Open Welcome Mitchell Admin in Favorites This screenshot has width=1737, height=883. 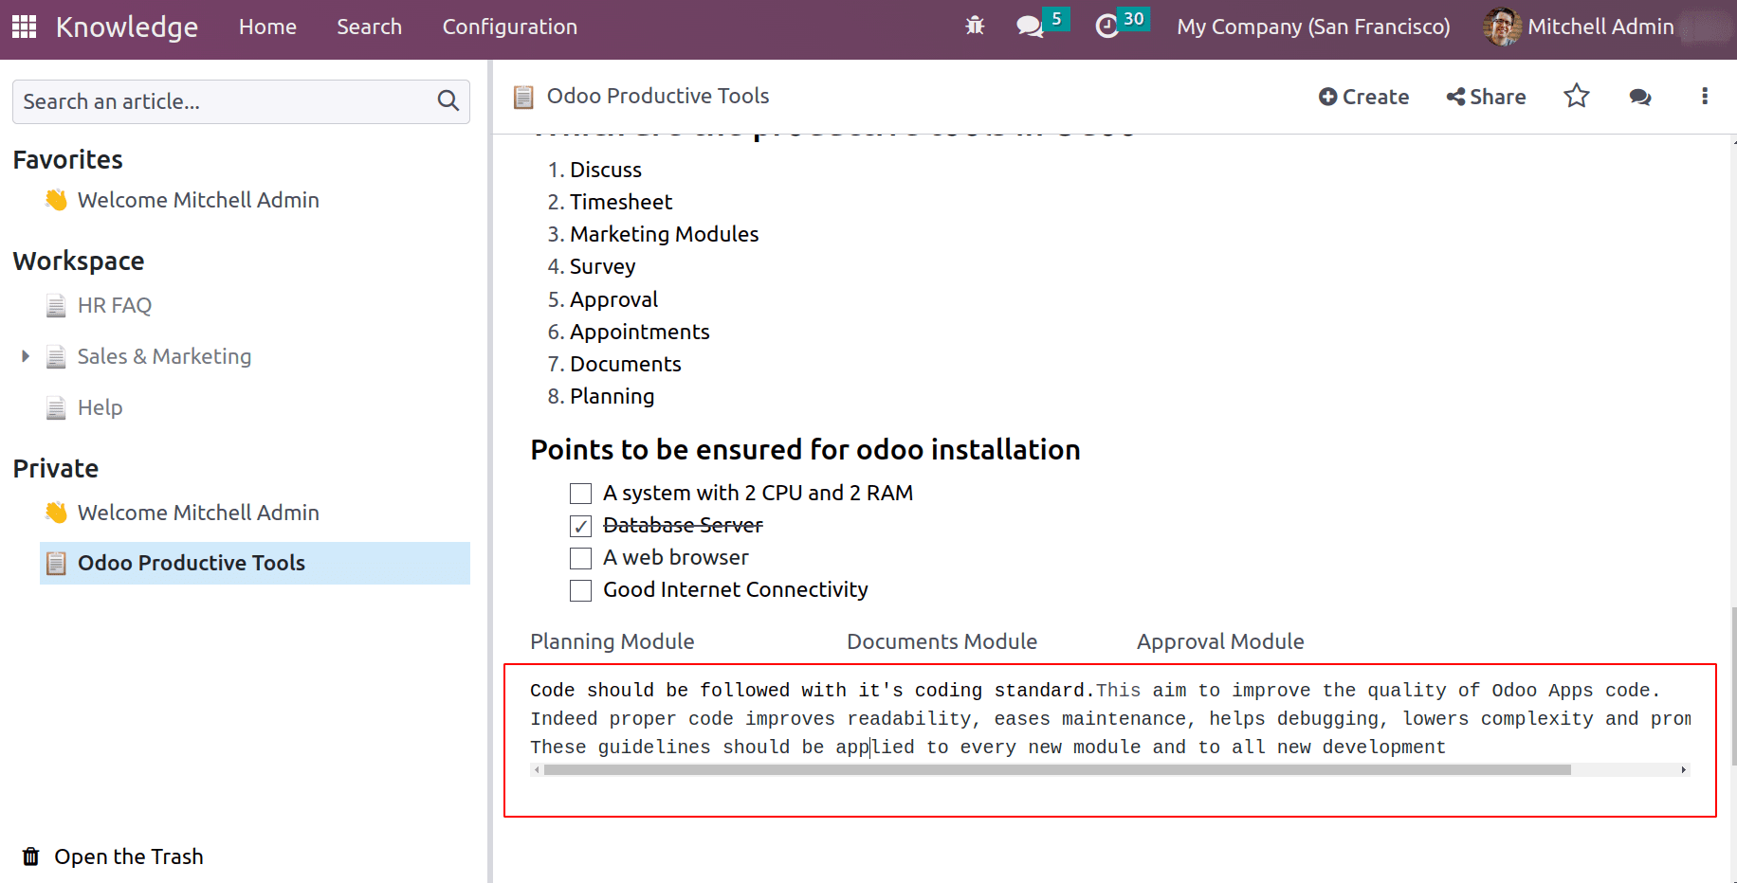pyautogui.click(x=198, y=200)
